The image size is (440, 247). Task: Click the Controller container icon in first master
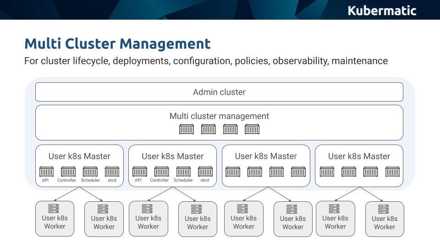[68, 172]
